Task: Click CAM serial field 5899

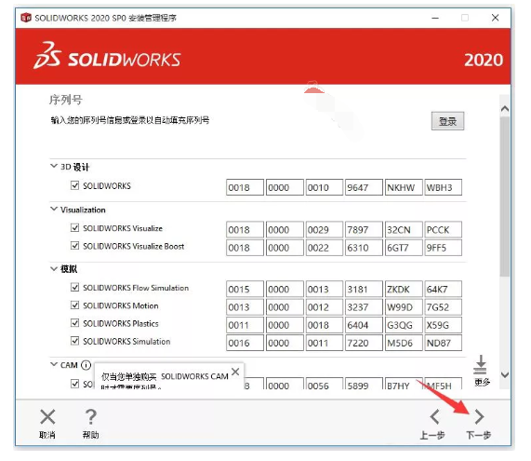Action: click(364, 384)
